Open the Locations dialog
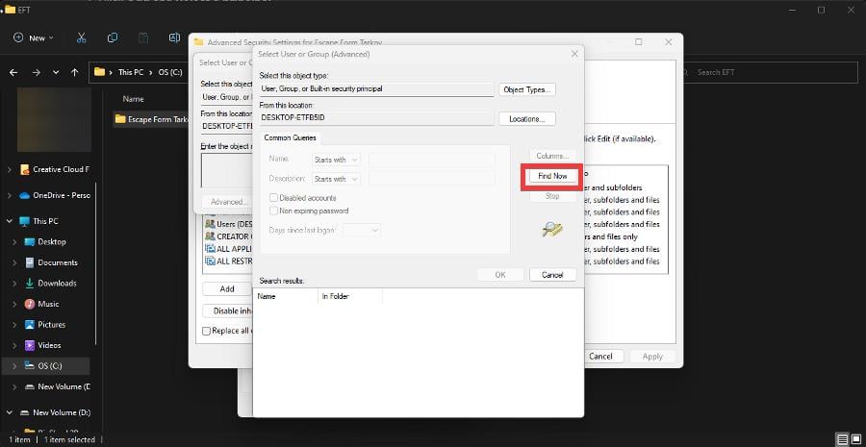 (x=527, y=118)
